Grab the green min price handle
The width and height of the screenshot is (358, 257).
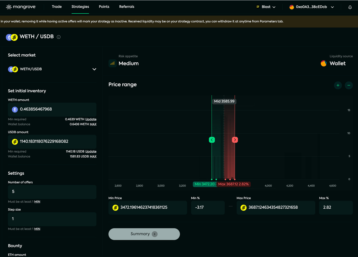212,140
